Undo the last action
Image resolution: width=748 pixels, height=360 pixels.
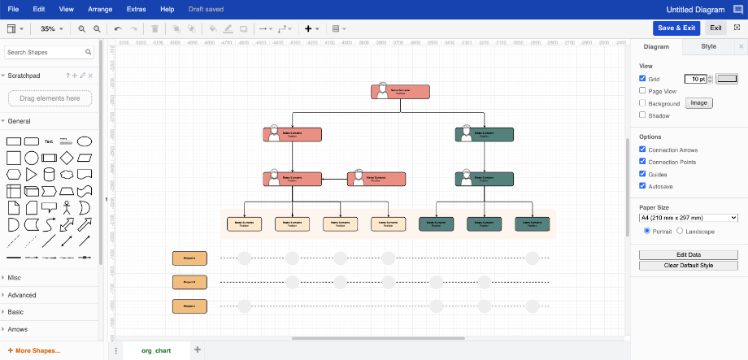click(119, 28)
